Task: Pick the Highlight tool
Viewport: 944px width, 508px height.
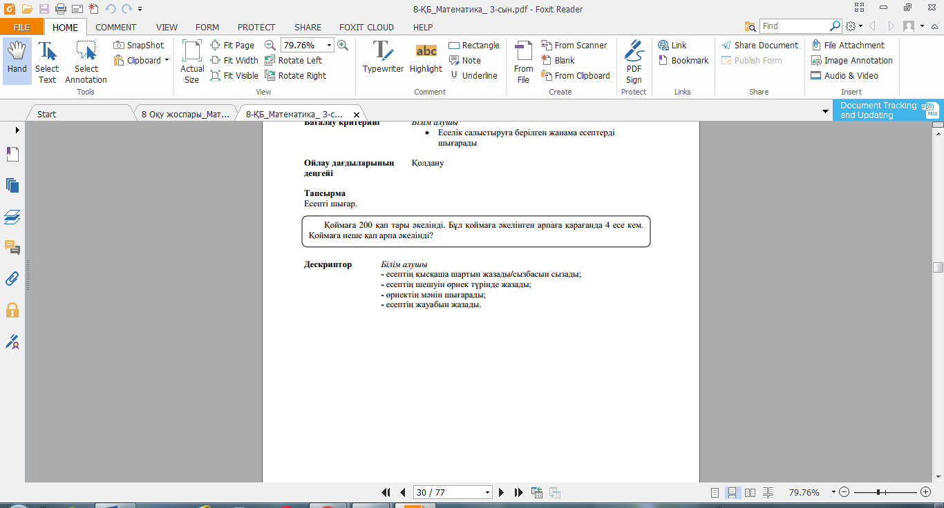Action: 426,57
